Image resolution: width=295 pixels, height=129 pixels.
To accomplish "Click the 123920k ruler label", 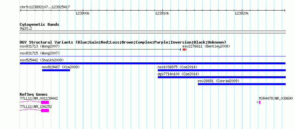I will point(242,13).
